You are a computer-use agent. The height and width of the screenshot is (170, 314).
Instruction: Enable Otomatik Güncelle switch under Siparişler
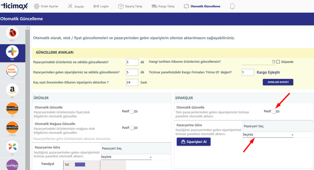pos(275,111)
